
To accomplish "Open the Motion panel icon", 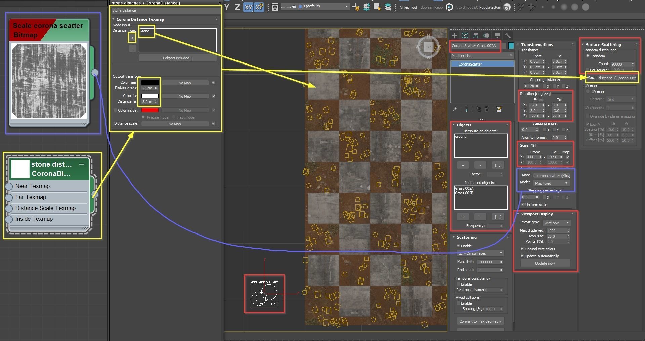I will pos(486,35).
